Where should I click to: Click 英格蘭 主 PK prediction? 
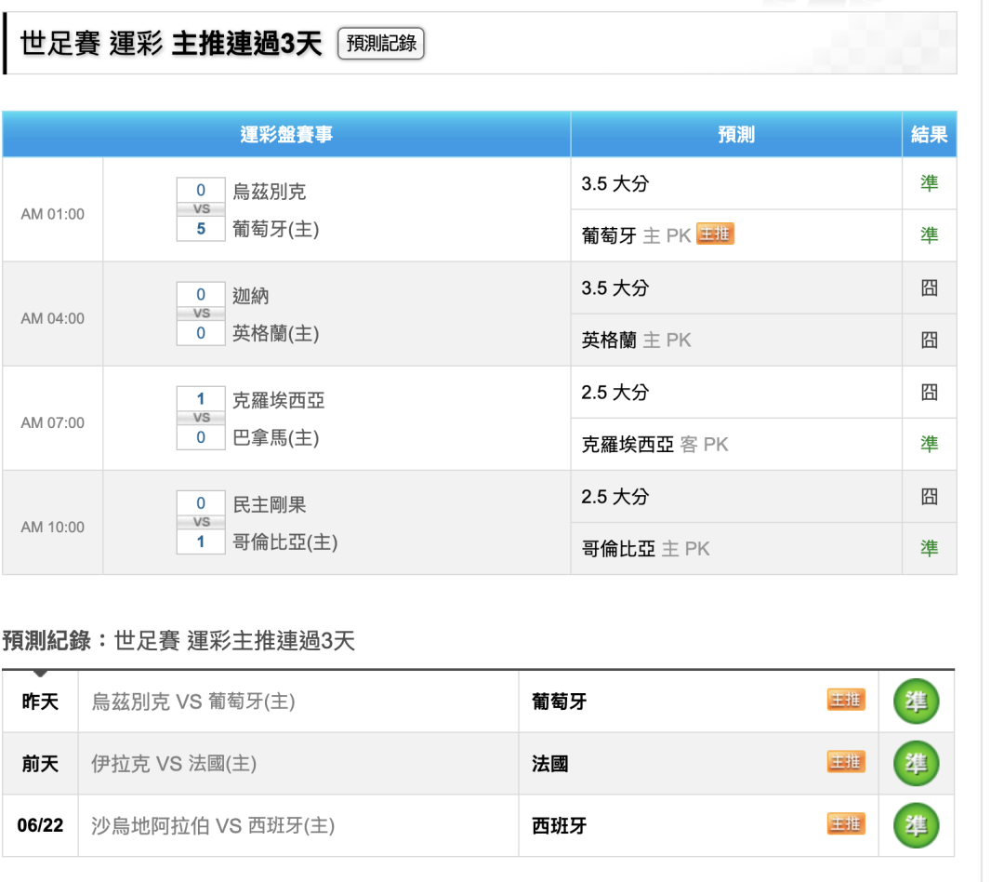pos(636,340)
